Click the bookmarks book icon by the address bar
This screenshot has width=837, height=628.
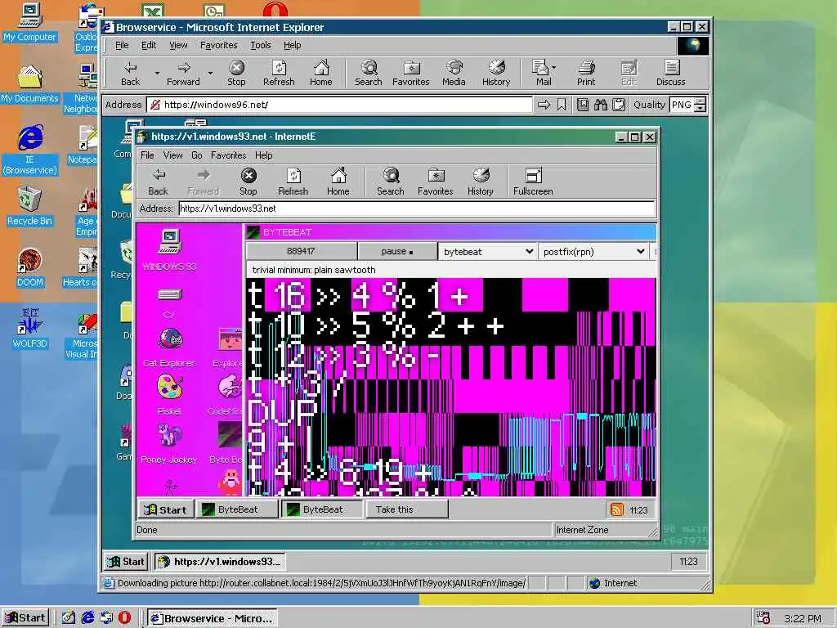click(582, 105)
